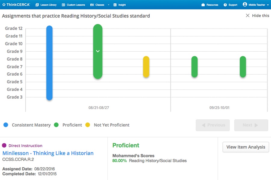Click View Item Analysis button
The width and height of the screenshot is (271, 180).
(246, 147)
